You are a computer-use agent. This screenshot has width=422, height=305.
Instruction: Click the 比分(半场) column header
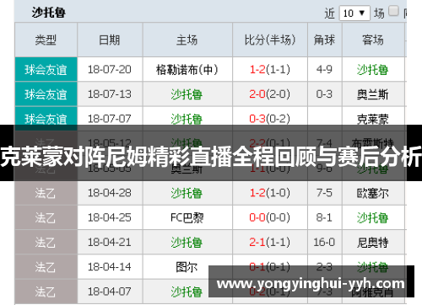point(270,40)
